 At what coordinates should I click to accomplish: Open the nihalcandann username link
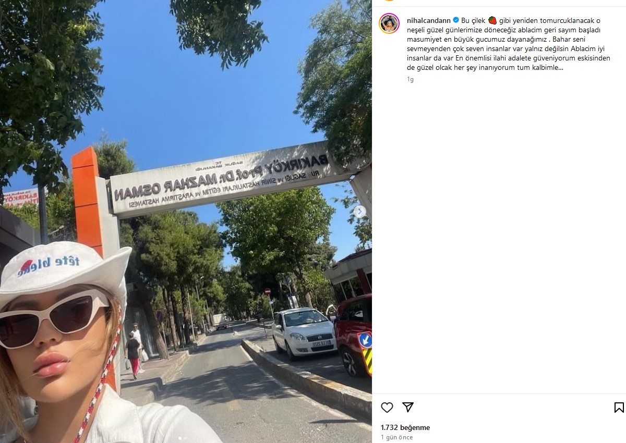coord(429,20)
